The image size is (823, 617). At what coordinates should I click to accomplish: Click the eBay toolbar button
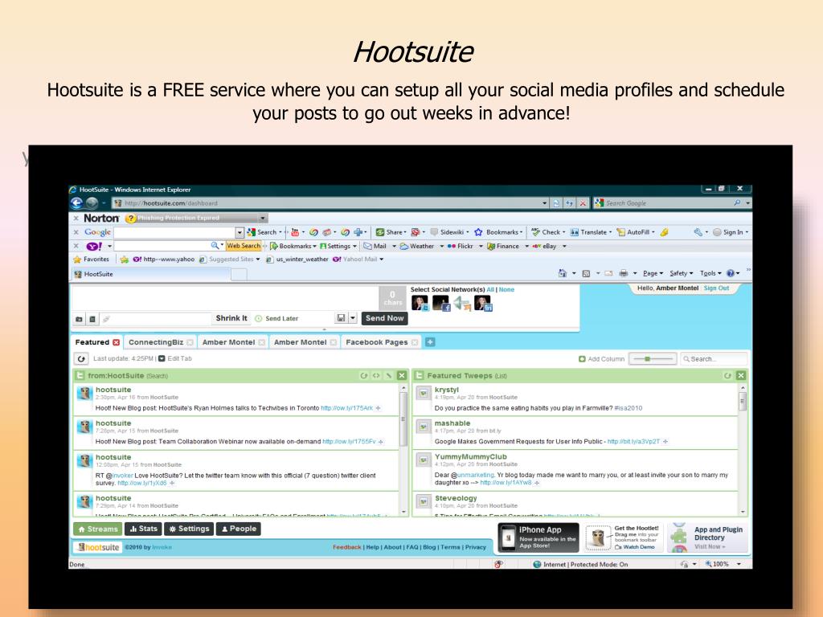tap(545, 246)
